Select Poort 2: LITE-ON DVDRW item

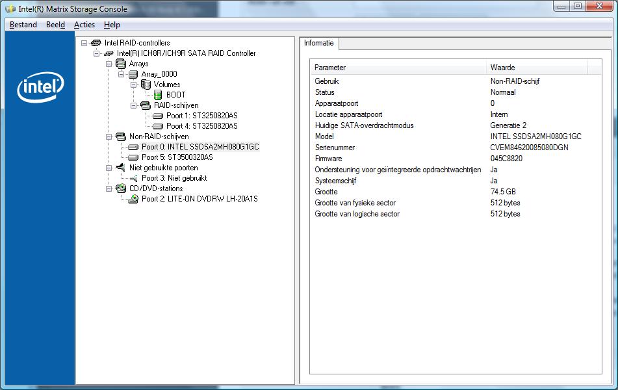[x=200, y=199]
